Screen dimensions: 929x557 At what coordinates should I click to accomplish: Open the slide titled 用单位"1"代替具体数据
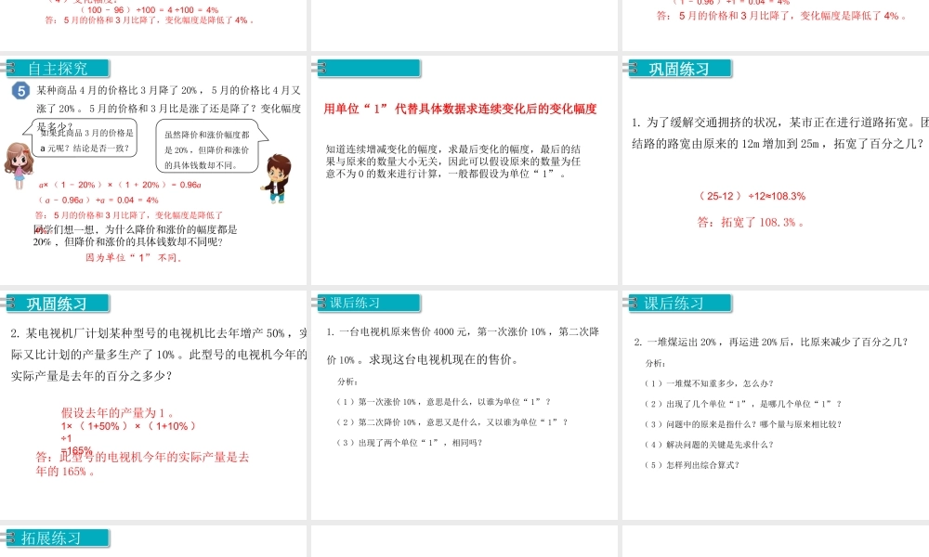coord(464,170)
